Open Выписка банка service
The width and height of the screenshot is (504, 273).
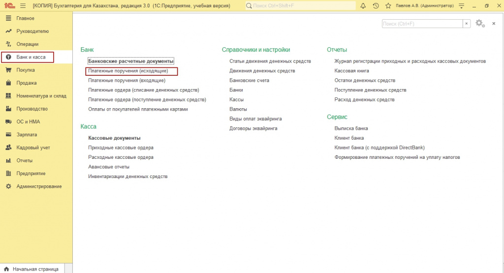click(x=351, y=128)
